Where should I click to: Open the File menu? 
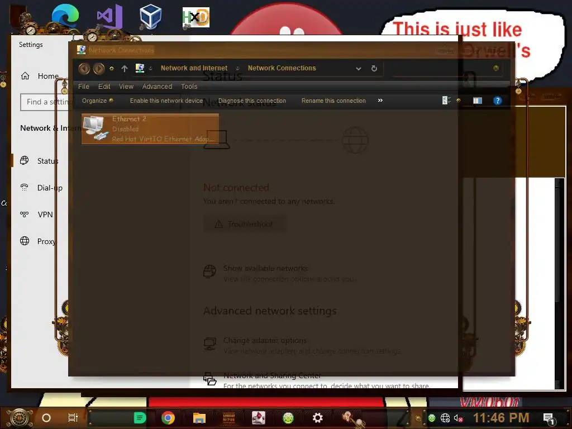[x=84, y=87]
